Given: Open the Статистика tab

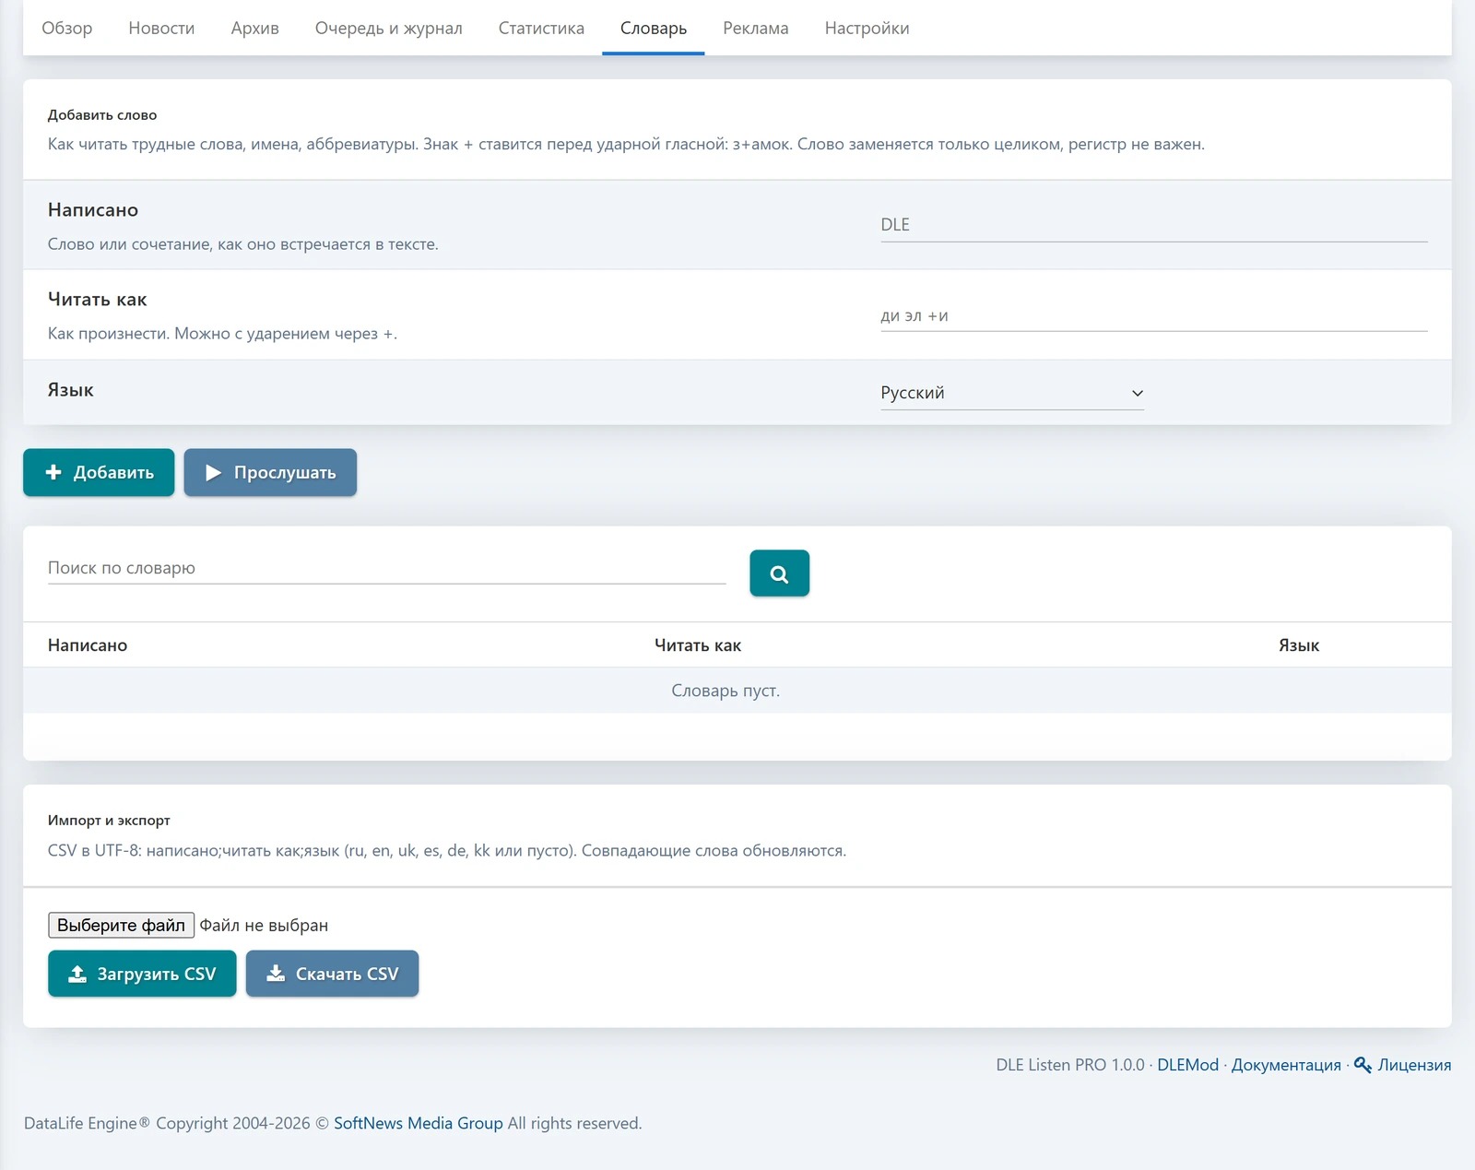Looking at the screenshot, I should [541, 29].
